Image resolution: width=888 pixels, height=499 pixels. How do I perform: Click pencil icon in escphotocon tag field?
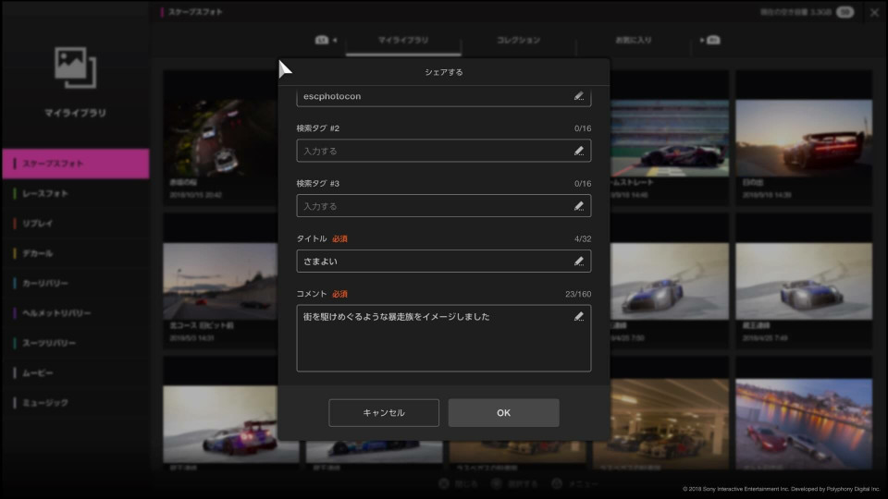(x=579, y=96)
